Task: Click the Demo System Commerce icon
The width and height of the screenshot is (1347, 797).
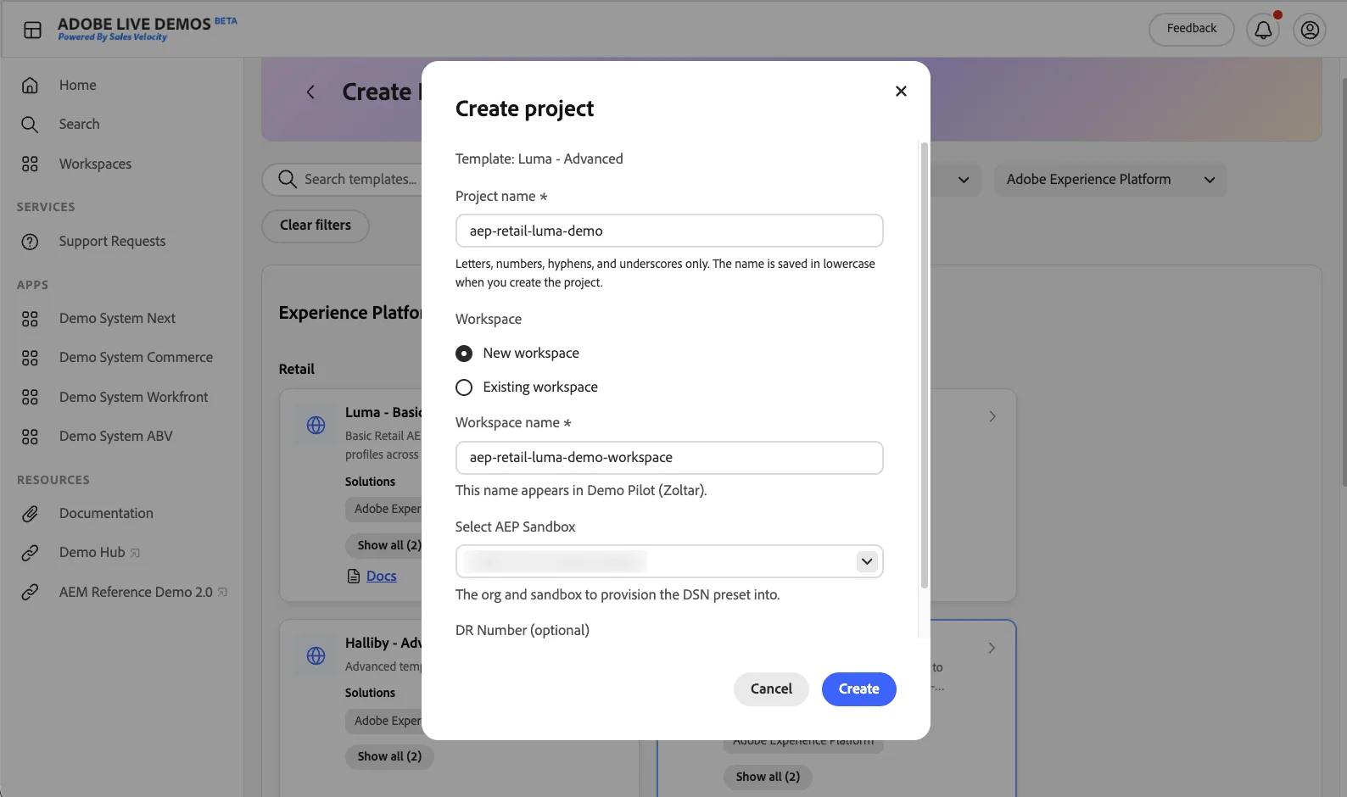Action: coord(30,358)
